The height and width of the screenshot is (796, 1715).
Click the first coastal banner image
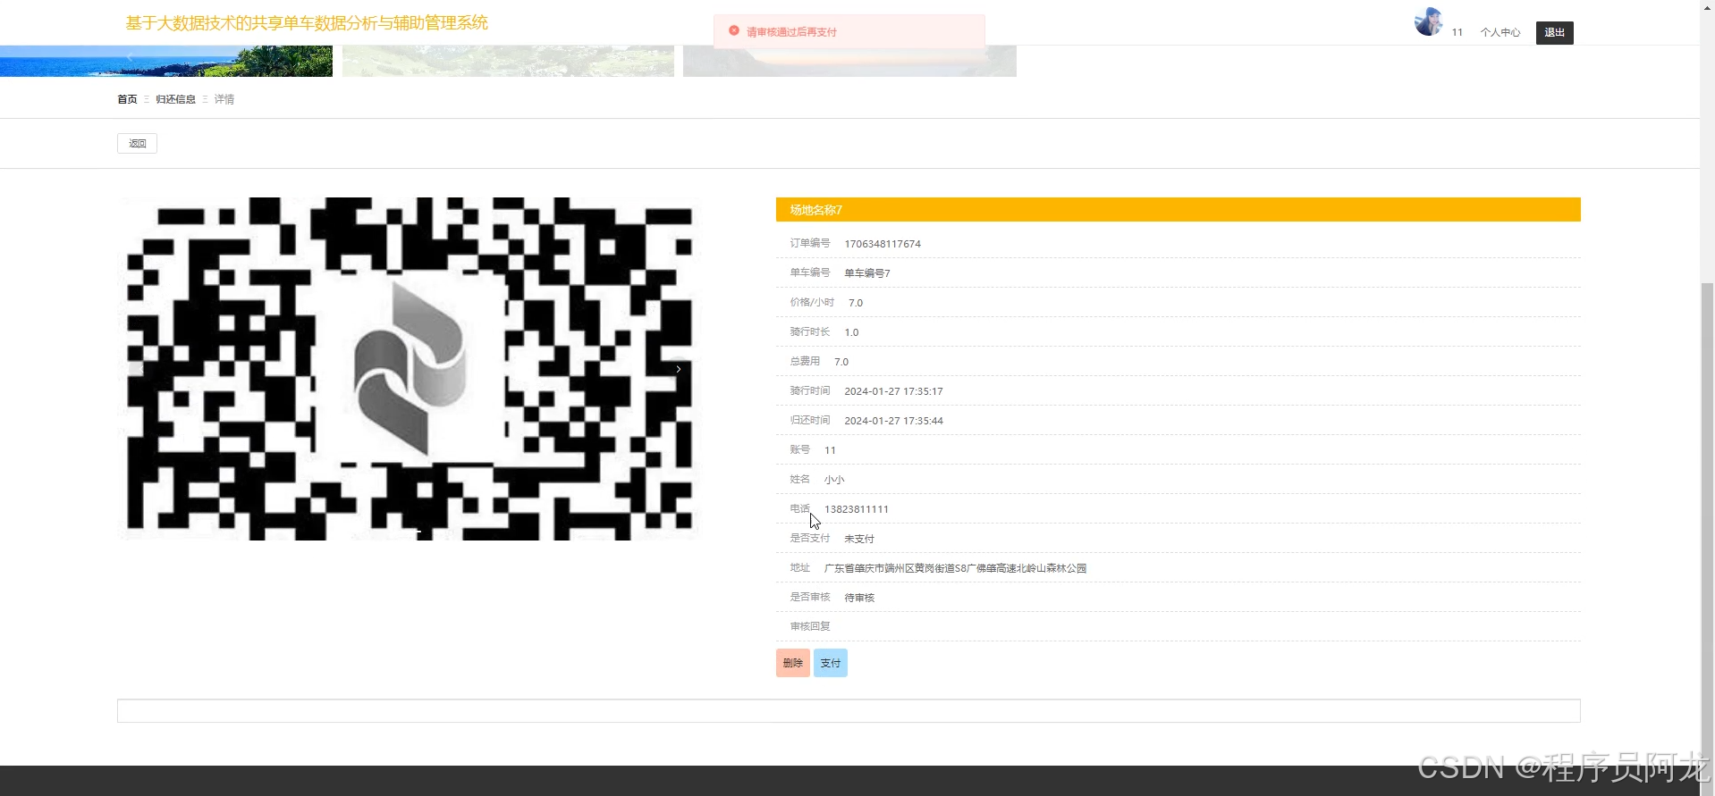(x=166, y=61)
